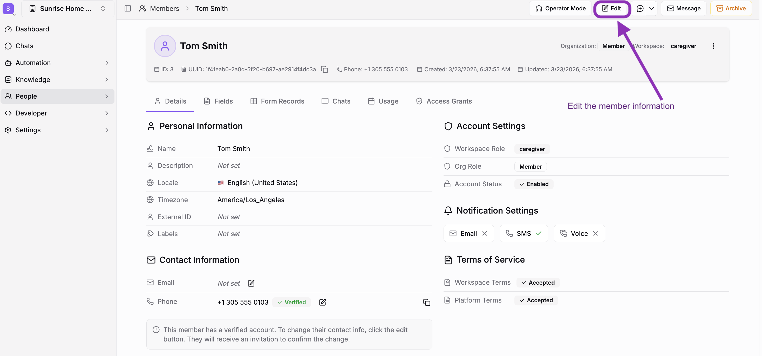Toggle SMS notification setting
The height and width of the screenshot is (356, 762).
click(x=523, y=234)
